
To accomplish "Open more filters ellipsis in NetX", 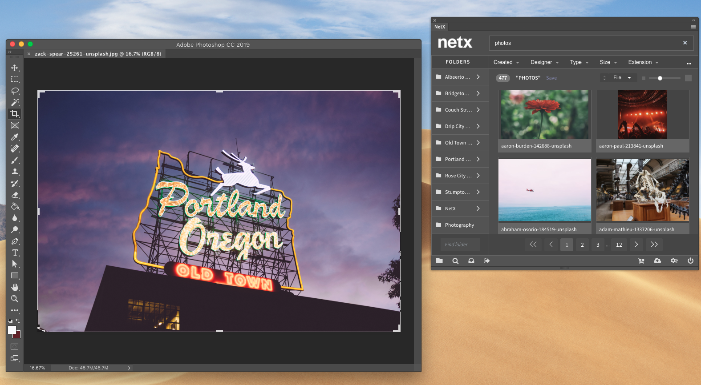I will tap(689, 64).
